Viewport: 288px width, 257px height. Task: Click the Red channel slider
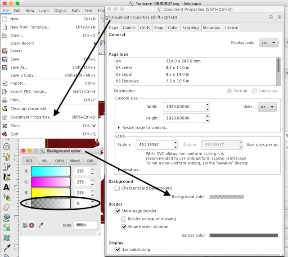(51, 171)
